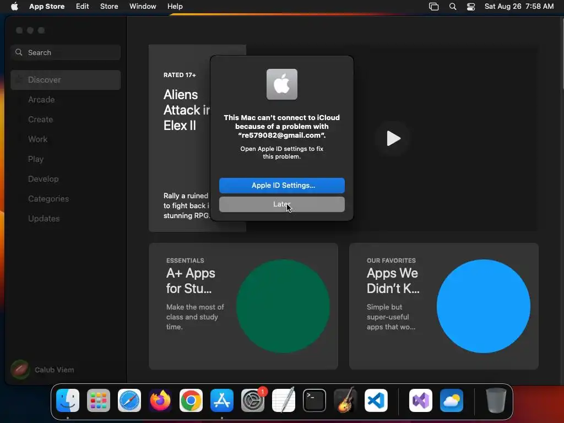The image size is (564, 423).
Task: Select Discover in the sidebar
Action: pos(66,80)
